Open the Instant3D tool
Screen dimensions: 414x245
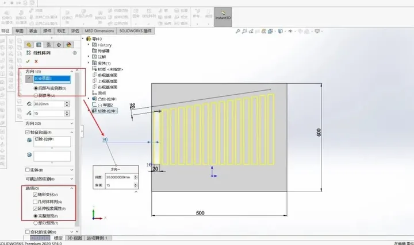224,16
